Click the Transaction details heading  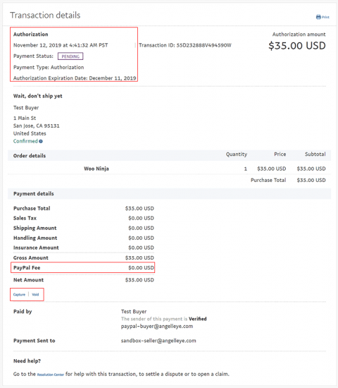click(45, 15)
